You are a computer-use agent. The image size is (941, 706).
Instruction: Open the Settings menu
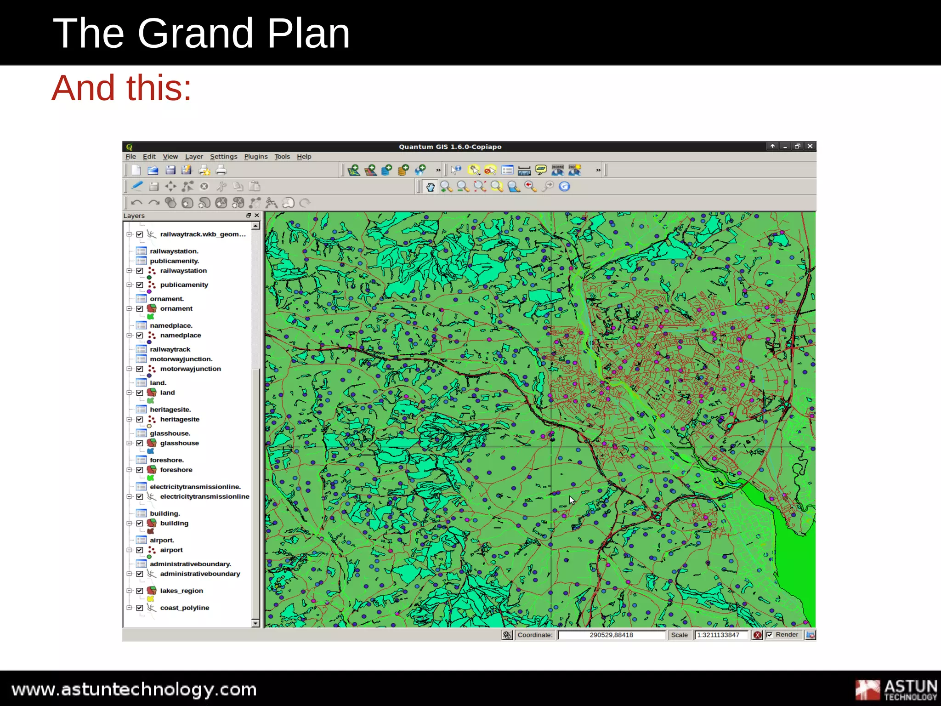tap(223, 157)
